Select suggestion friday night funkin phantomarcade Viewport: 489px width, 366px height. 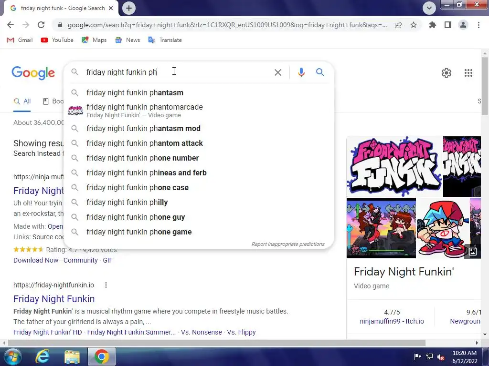[199, 111]
